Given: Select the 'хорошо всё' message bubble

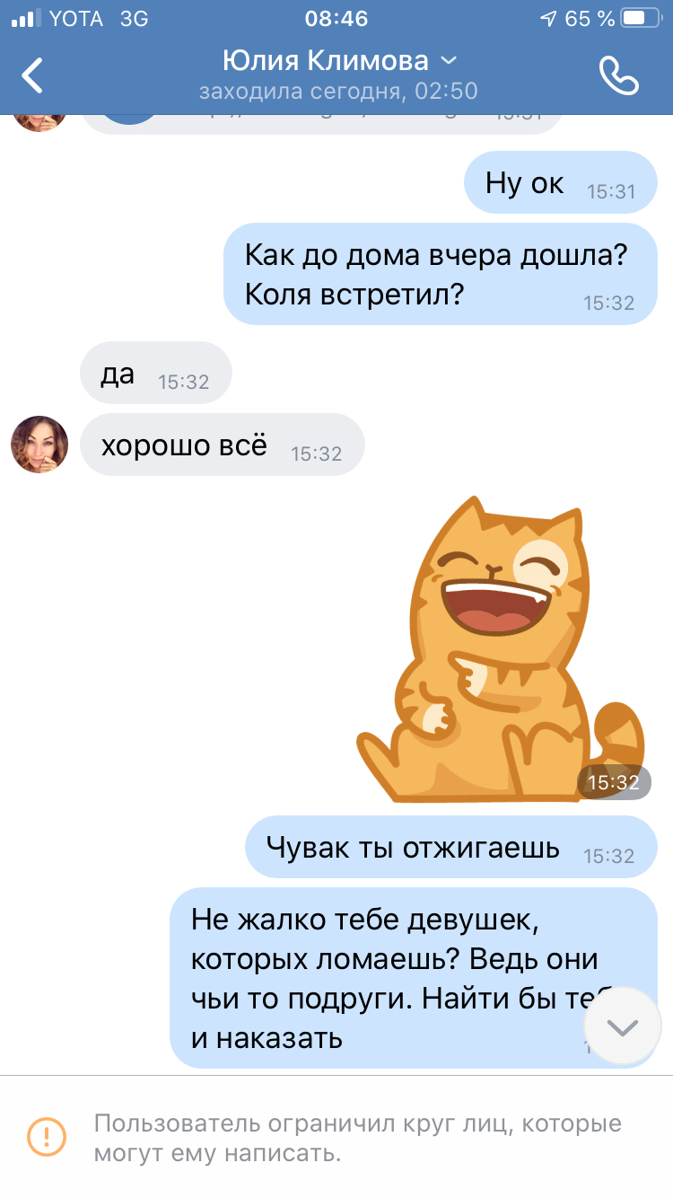Looking at the screenshot, I should 223,445.
